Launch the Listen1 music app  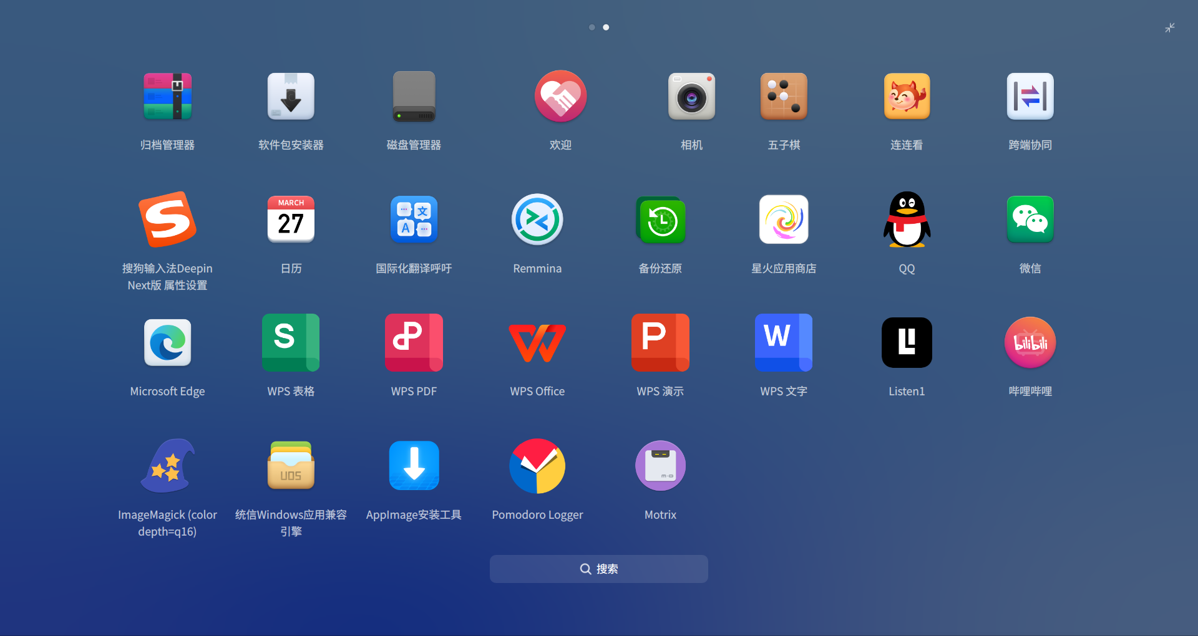907,342
